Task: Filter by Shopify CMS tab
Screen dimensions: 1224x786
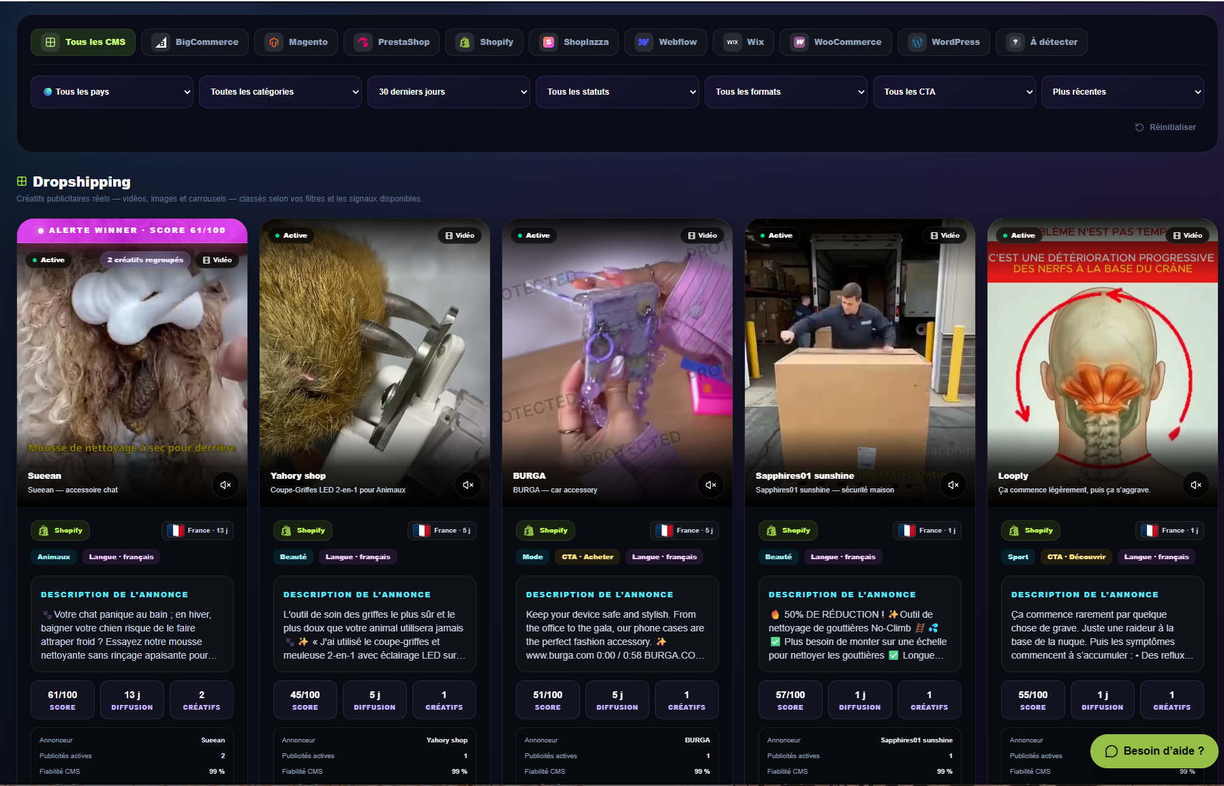Action: tap(485, 42)
